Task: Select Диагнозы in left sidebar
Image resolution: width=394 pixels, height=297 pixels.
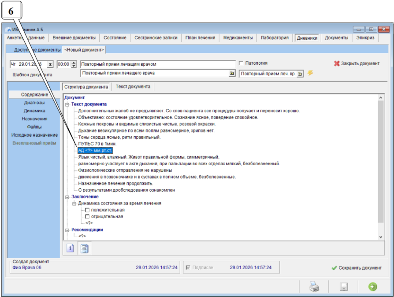Action: [34, 103]
